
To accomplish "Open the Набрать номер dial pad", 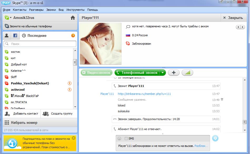I will coord(40,122).
